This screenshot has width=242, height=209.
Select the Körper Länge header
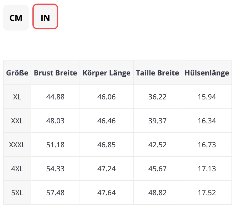(107, 73)
